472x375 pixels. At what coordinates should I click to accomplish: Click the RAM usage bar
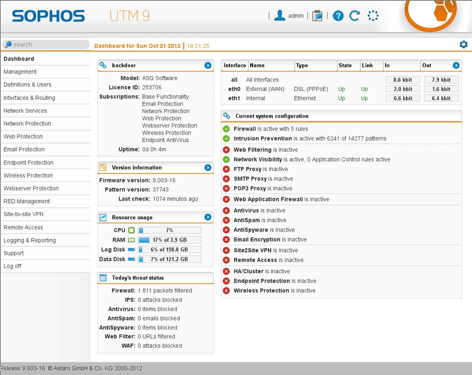(169, 240)
